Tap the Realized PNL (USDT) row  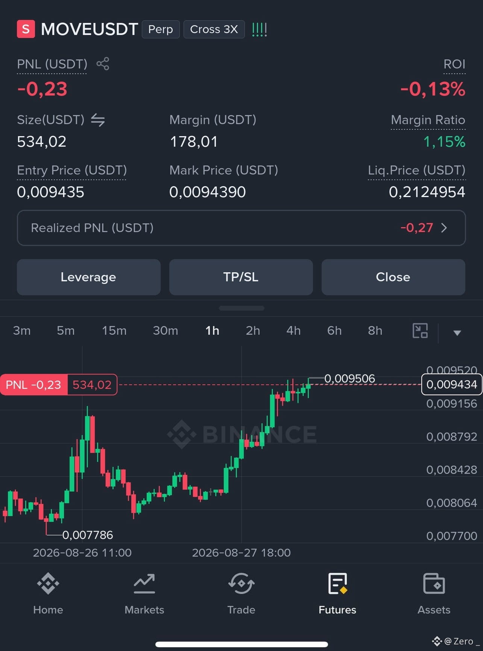point(241,228)
